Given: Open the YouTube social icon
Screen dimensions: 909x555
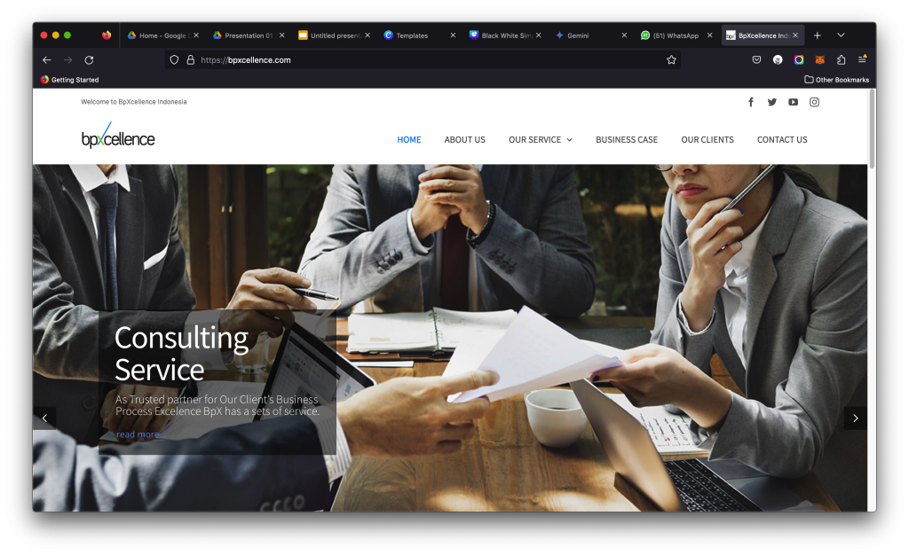Looking at the screenshot, I should [x=793, y=103].
